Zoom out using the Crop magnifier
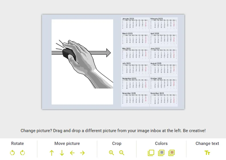226x160 pixels. [122, 153]
